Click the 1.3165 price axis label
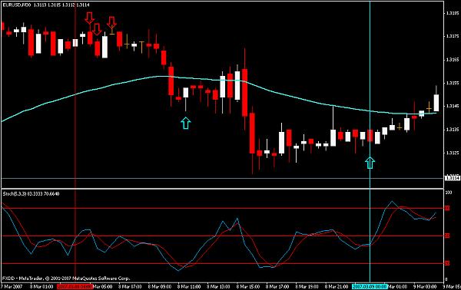Image resolution: width=461 pixels, height=290 pixels. point(453,60)
